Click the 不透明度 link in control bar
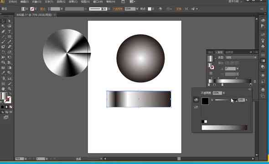The image size is (269, 164). pyautogui.click(x=118, y=9)
